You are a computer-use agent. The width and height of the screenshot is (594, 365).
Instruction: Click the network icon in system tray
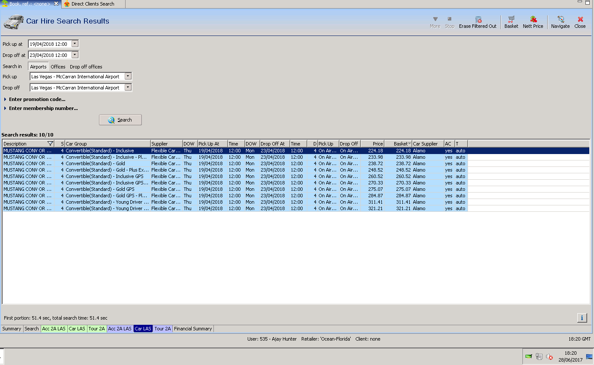pos(539,356)
